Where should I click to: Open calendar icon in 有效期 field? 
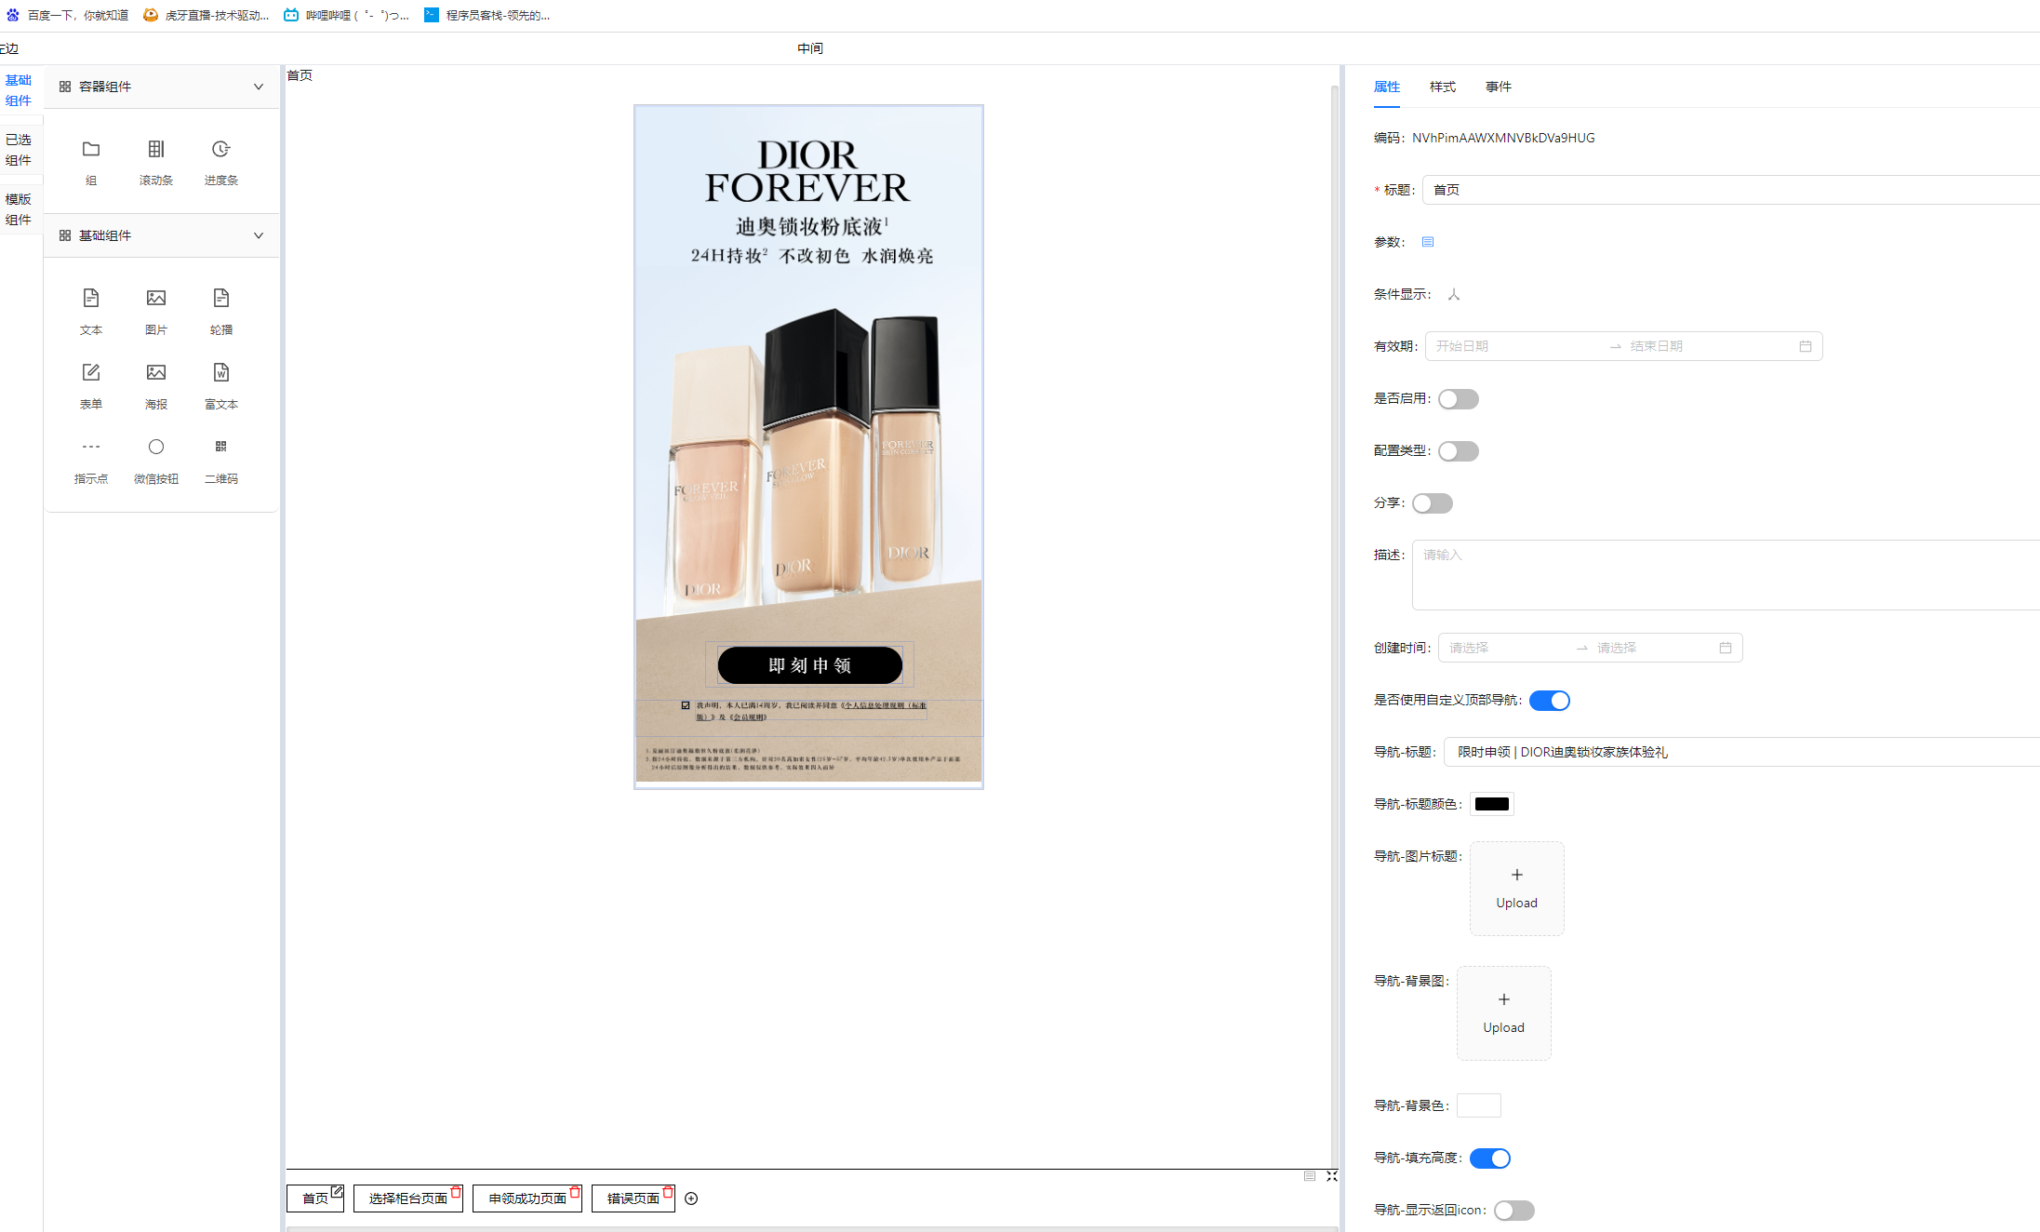tap(1806, 346)
